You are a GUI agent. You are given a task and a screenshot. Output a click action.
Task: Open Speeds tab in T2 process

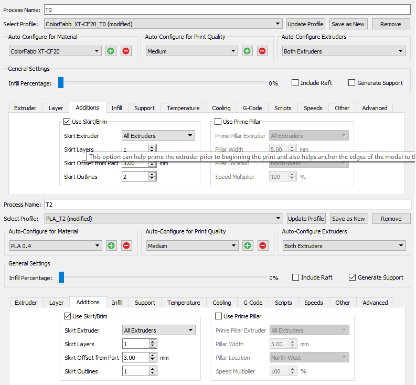point(314,303)
